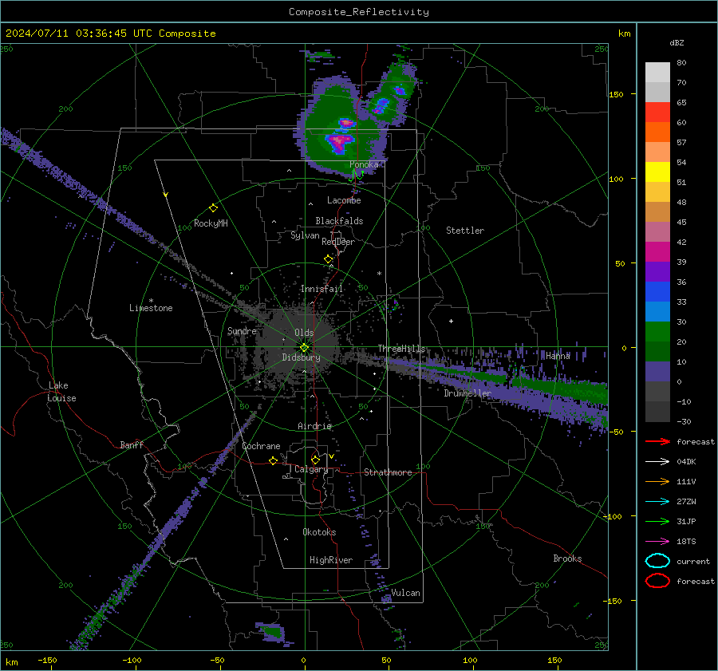This screenshot has width=718, height=671.
Task: Click the RockyMH label
Action: pos(211,223)
